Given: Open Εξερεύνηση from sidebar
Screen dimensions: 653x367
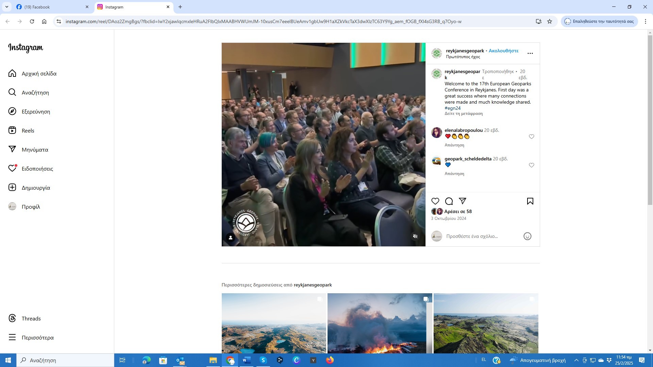Looking at the screenshot, I should pos(35,111).
